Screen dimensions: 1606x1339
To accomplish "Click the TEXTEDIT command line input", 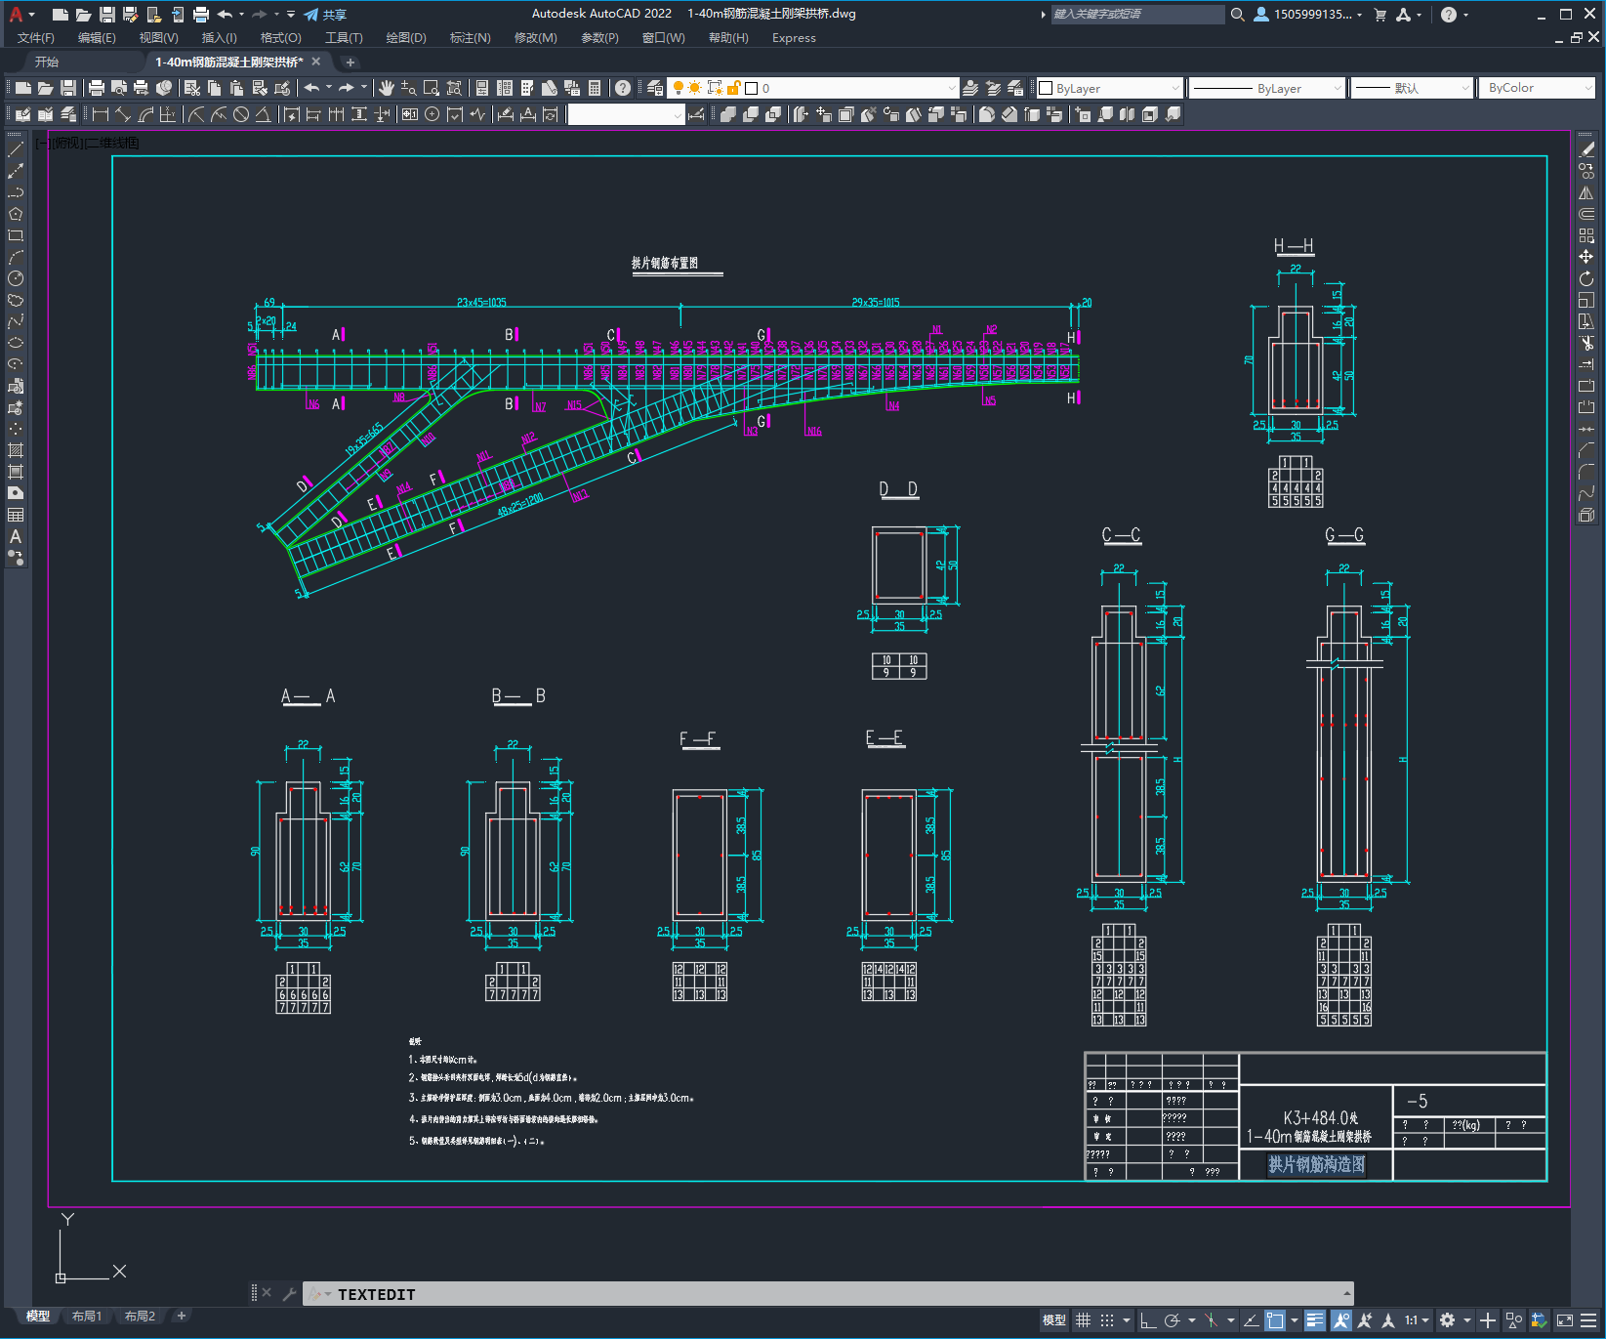I will pyautogui.click(x=828, y=1294).
